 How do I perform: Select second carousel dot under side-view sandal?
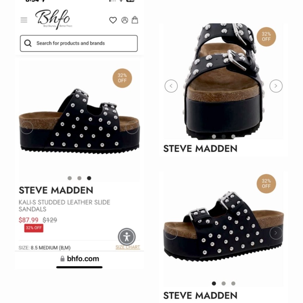click(x=79, y=178)
